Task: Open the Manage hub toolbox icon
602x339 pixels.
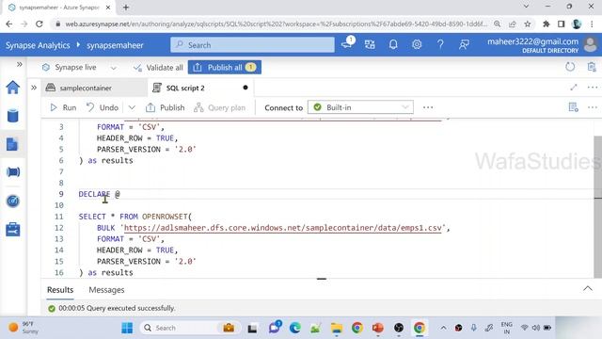Action: point(12,230)
